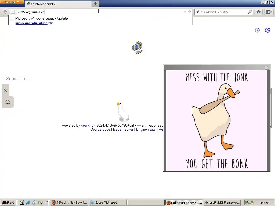Switch to Goose "Not-epad" taskbar button
The width and height of the screenshot is (275, 206).
point(107,203)
